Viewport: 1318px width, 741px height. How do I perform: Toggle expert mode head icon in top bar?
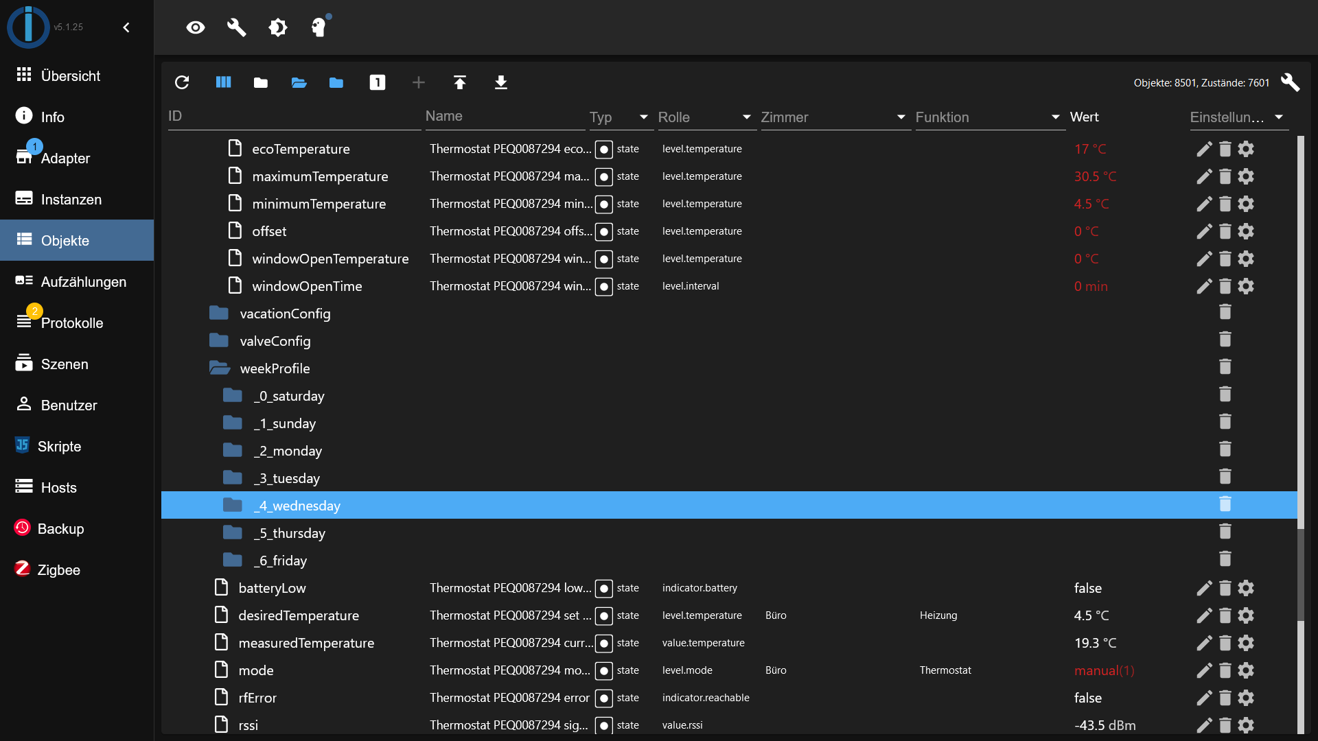click(x=319, y=27)
